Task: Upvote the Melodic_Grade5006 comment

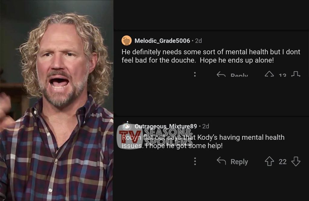Action: [269, 74]
